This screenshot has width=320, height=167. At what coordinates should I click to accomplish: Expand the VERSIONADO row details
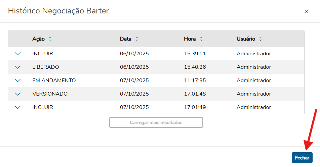click(x=18, y=94)
